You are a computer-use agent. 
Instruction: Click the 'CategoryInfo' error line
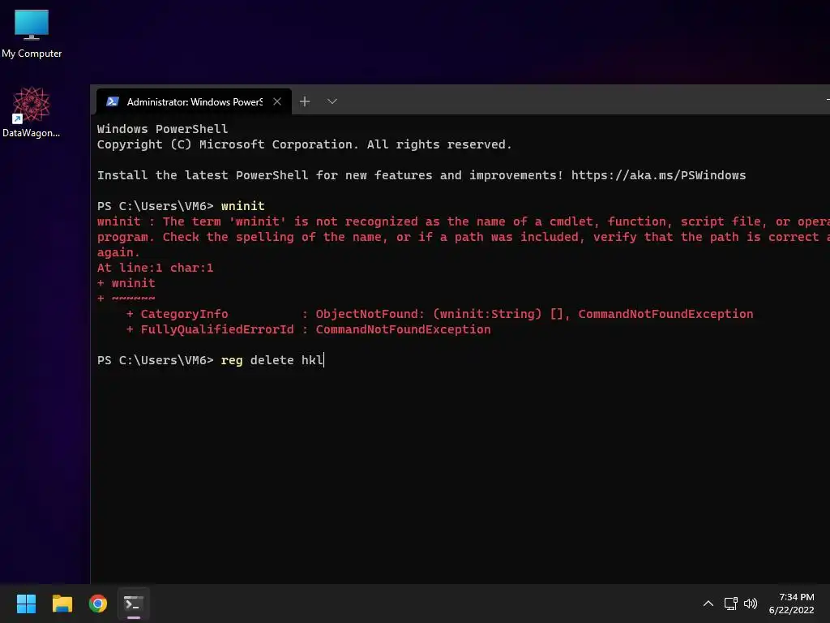tap(439, 314)
